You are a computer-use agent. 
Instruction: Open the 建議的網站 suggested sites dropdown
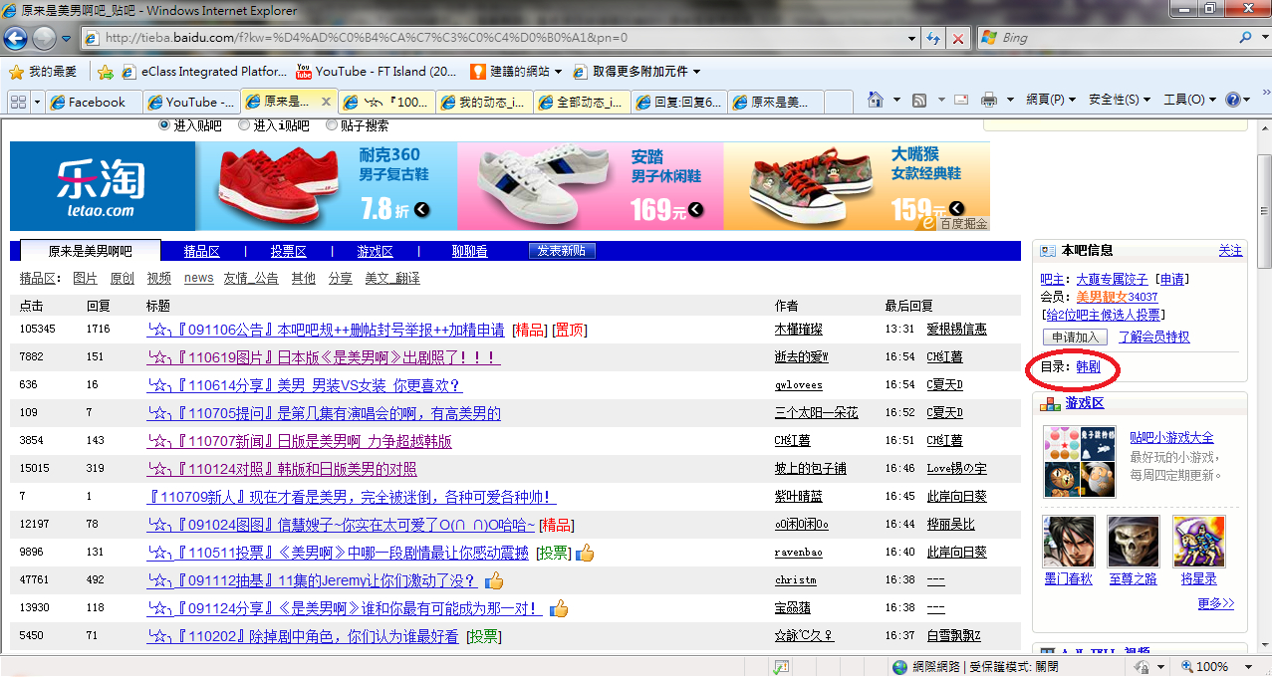pos(516,72)
